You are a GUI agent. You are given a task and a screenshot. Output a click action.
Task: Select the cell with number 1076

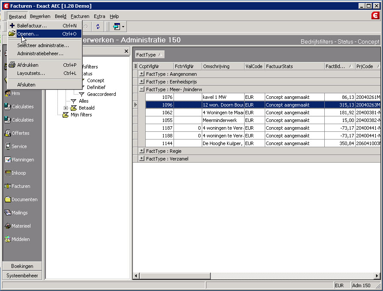tap(159, 97)
